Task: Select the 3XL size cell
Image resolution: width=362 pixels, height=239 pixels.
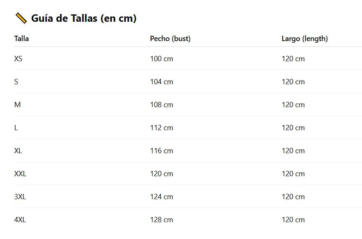Action: click(x=20, y=197)
